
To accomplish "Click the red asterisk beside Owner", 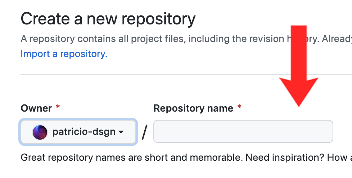I will [x=58, y=108].
